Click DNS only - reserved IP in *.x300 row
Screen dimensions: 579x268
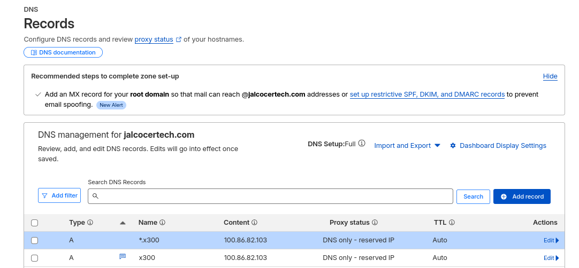coord(359,240)
